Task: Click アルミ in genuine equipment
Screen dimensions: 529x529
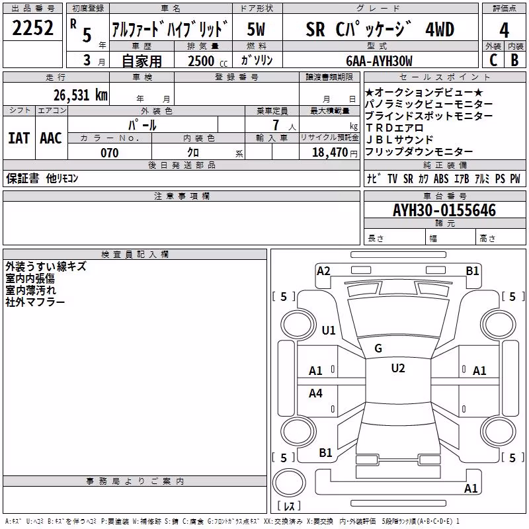Action: pos(482,179)
